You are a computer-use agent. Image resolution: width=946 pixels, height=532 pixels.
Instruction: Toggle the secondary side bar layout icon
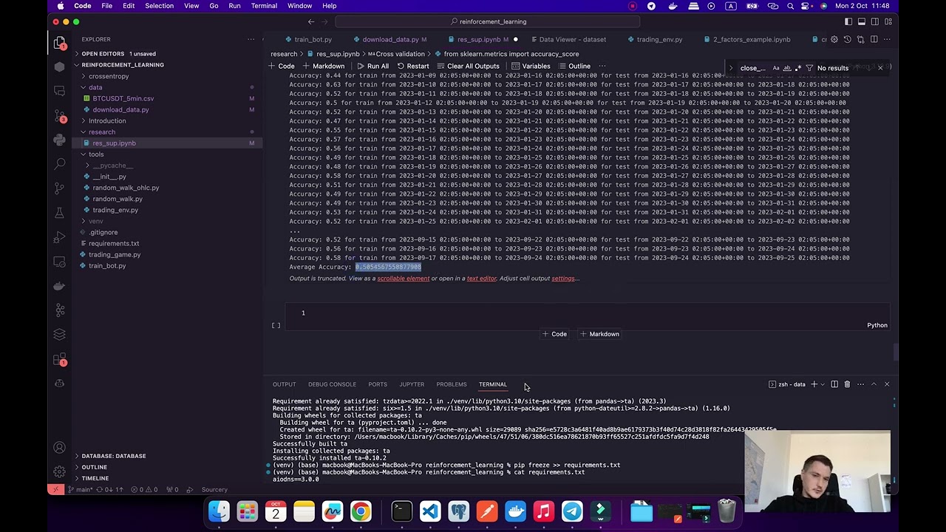(874, 21)
